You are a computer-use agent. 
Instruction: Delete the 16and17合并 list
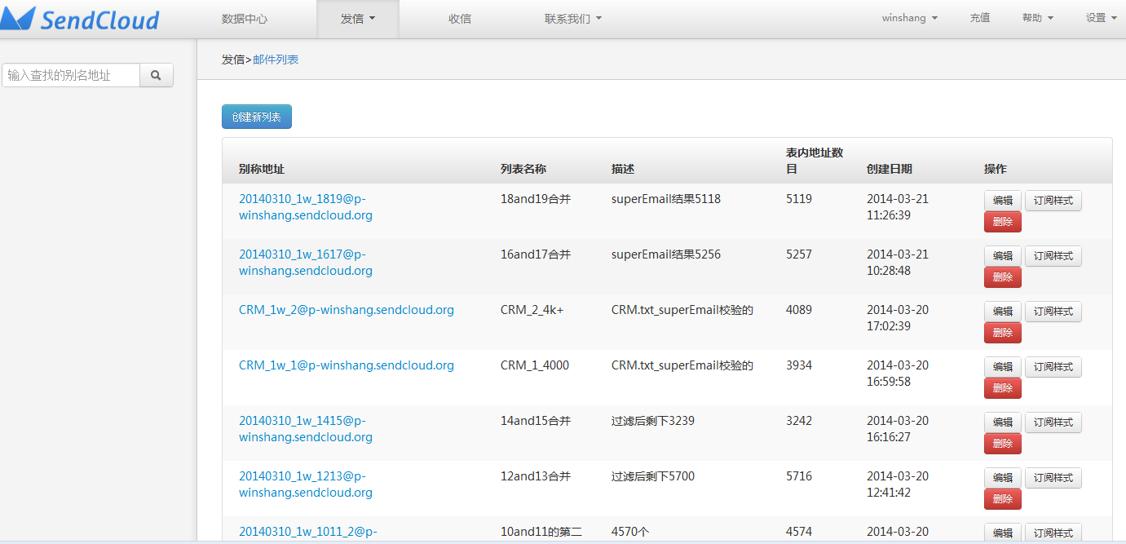coord(1003,277)
